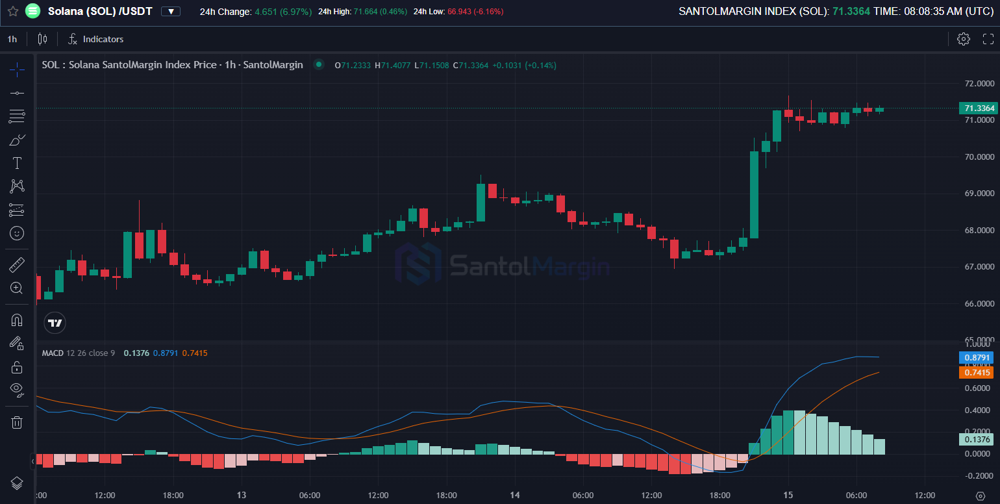Enter fullscreen chart mode
Viewport: 1000px width, 504px height.
[x=988, y=39]
